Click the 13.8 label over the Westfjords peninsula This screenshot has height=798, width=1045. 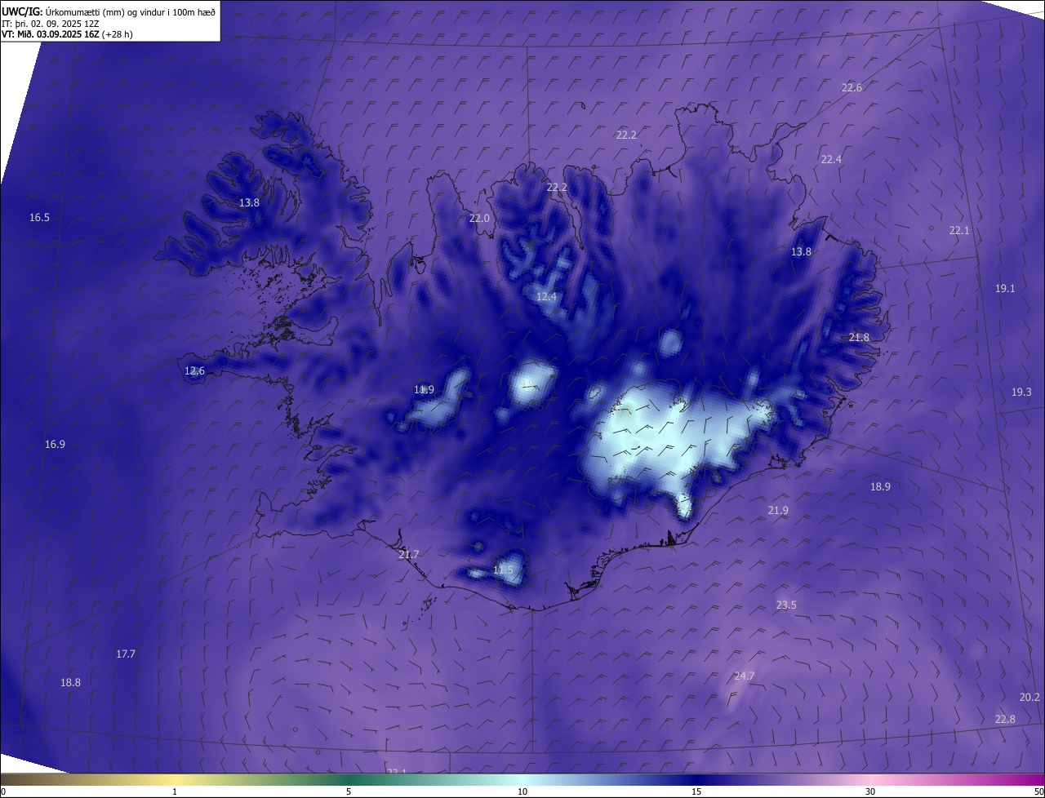(249, 202)
